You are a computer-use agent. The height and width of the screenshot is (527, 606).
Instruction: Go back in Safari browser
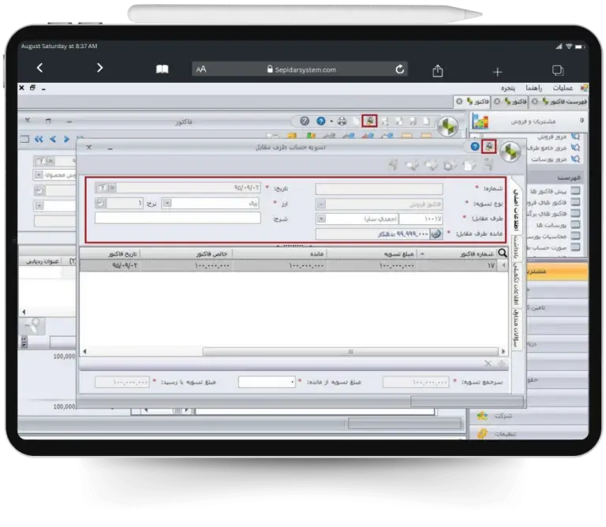point(39,68)
